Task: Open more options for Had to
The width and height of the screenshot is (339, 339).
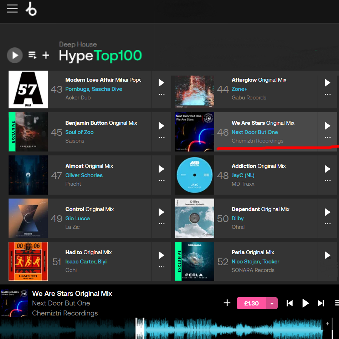Action: pos(161,267)
